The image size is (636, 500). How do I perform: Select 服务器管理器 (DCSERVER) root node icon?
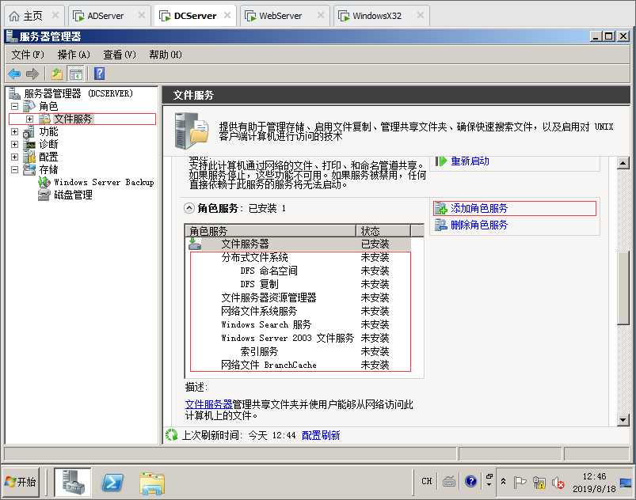click(x=14, y=93)
